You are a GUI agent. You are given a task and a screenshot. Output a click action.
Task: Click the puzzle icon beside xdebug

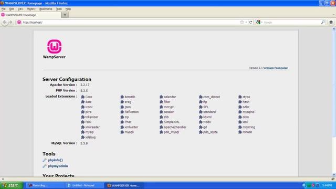pos(83,137)
